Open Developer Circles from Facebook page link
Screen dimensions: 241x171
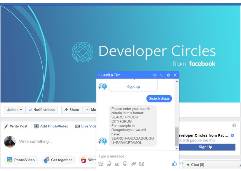203,135
